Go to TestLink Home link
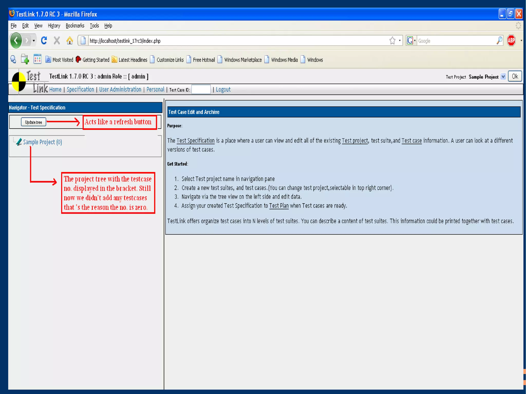526x394 pixels. click(55, 90)
